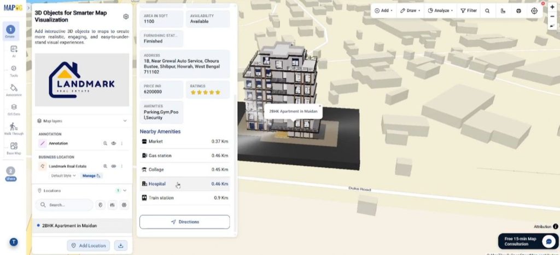Open the Base Map selector
Image resolution: width=560 pixels, height=255 pixels.
click(x=14, y=148)
